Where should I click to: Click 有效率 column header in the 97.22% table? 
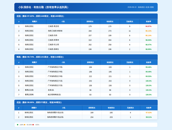click(x=149, y=22)
